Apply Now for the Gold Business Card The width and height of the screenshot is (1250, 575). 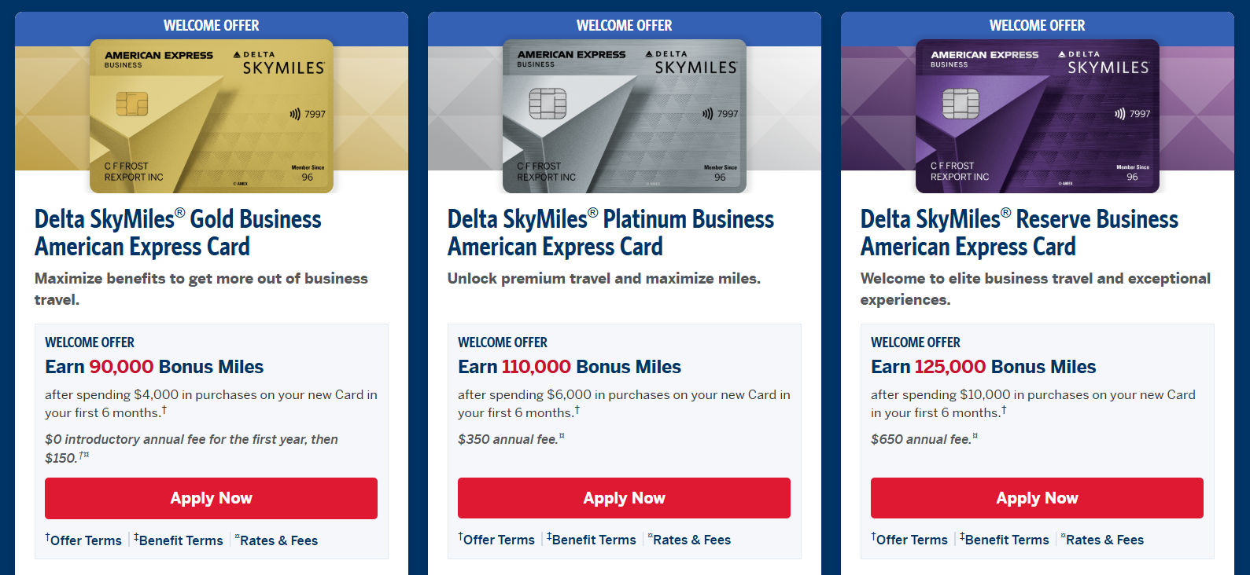211,498
